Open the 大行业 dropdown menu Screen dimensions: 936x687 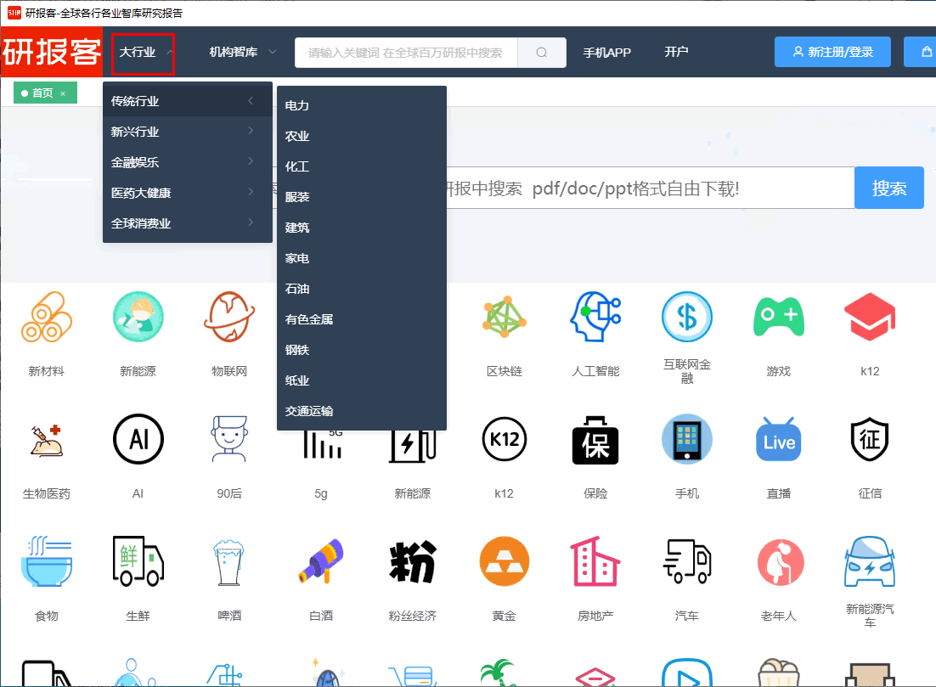(x=143, y=53)
